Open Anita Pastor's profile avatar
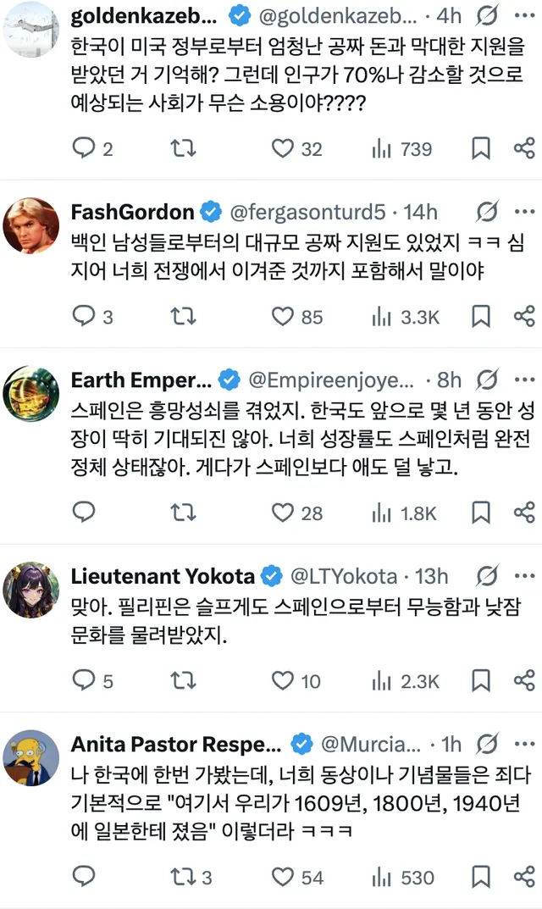This screenshot has height=909, width=542. (x=31, y=758)
